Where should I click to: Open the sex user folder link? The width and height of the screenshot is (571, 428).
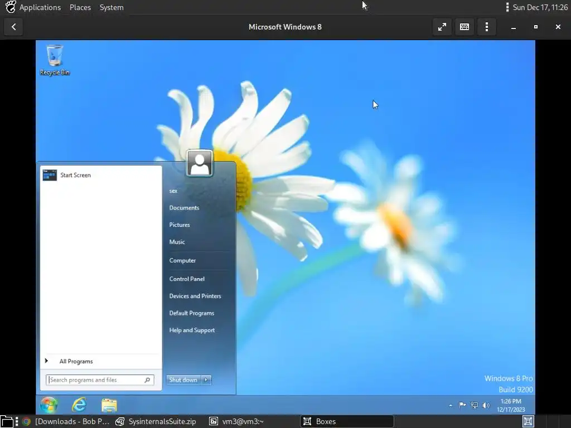click(x=173, y=191)
